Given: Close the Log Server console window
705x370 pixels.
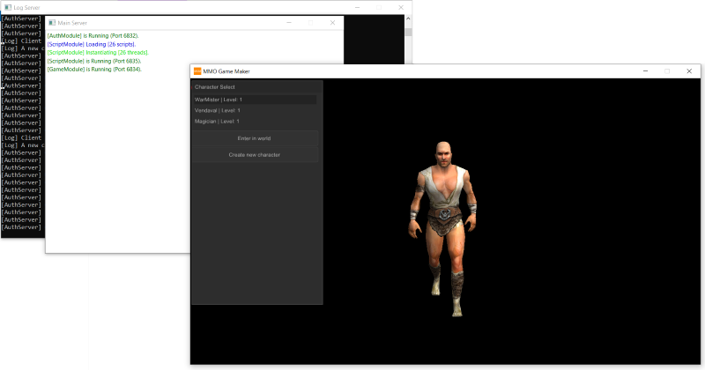Looking at the screenshot, I should pos(401,7).
